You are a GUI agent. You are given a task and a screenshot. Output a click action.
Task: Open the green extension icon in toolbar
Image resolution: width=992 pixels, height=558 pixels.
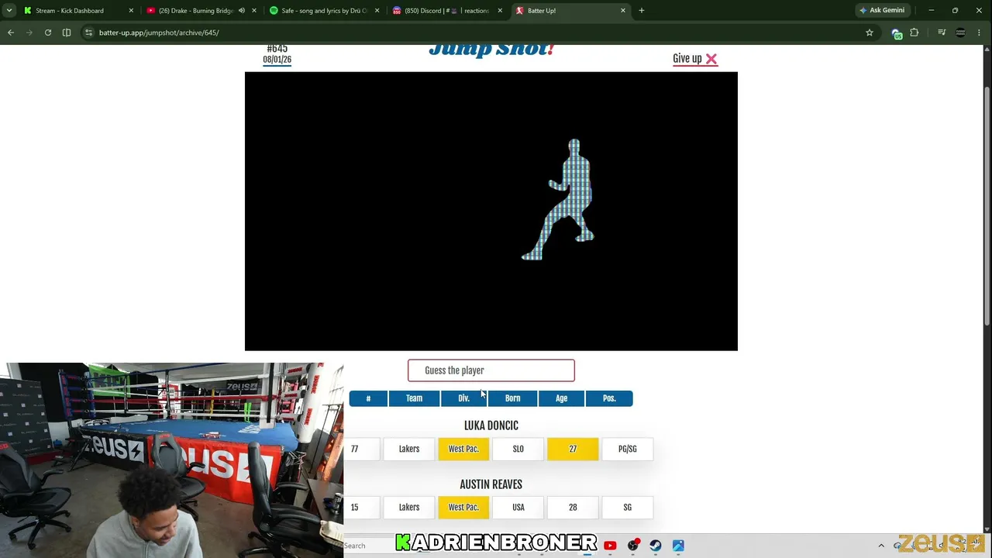(x=897, y=33)
